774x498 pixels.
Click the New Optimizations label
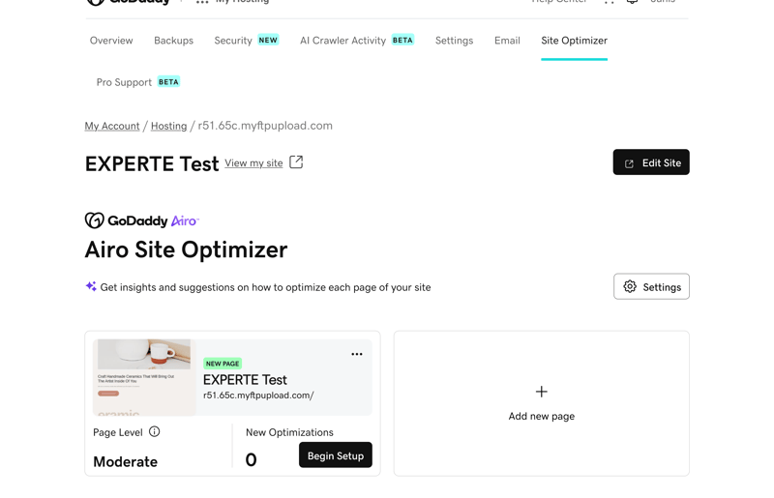pyautogui.click(x=289, y=432)
